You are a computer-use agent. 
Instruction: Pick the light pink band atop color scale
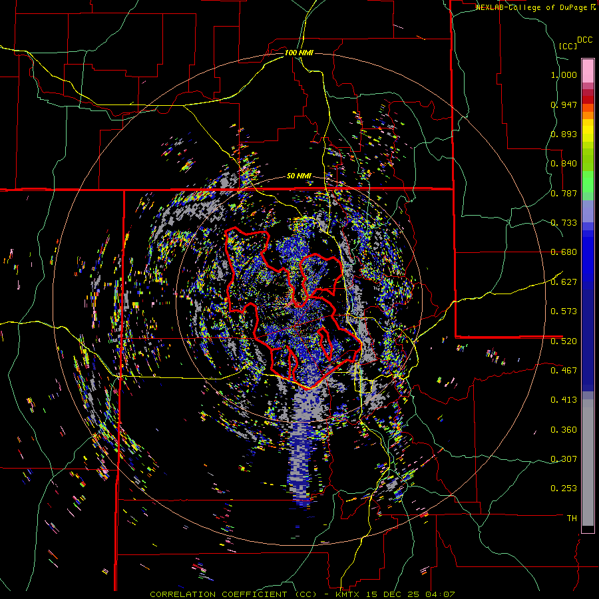(x=588, y=71)
